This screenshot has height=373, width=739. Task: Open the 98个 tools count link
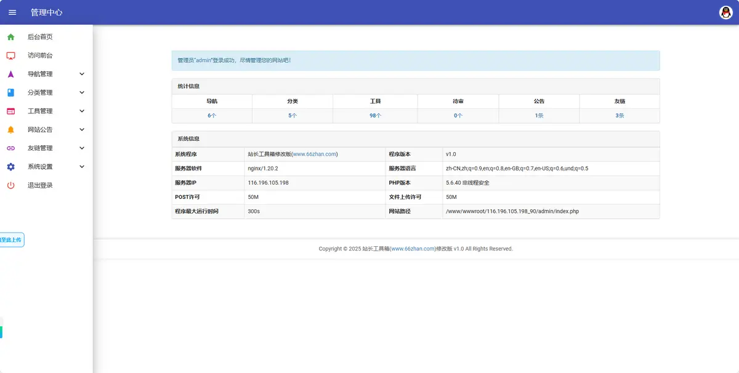pos(375,116)
